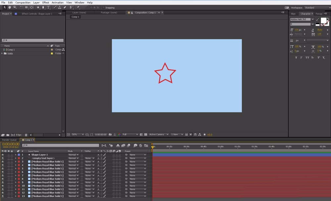Open the Active Camera dropdown

159,134
